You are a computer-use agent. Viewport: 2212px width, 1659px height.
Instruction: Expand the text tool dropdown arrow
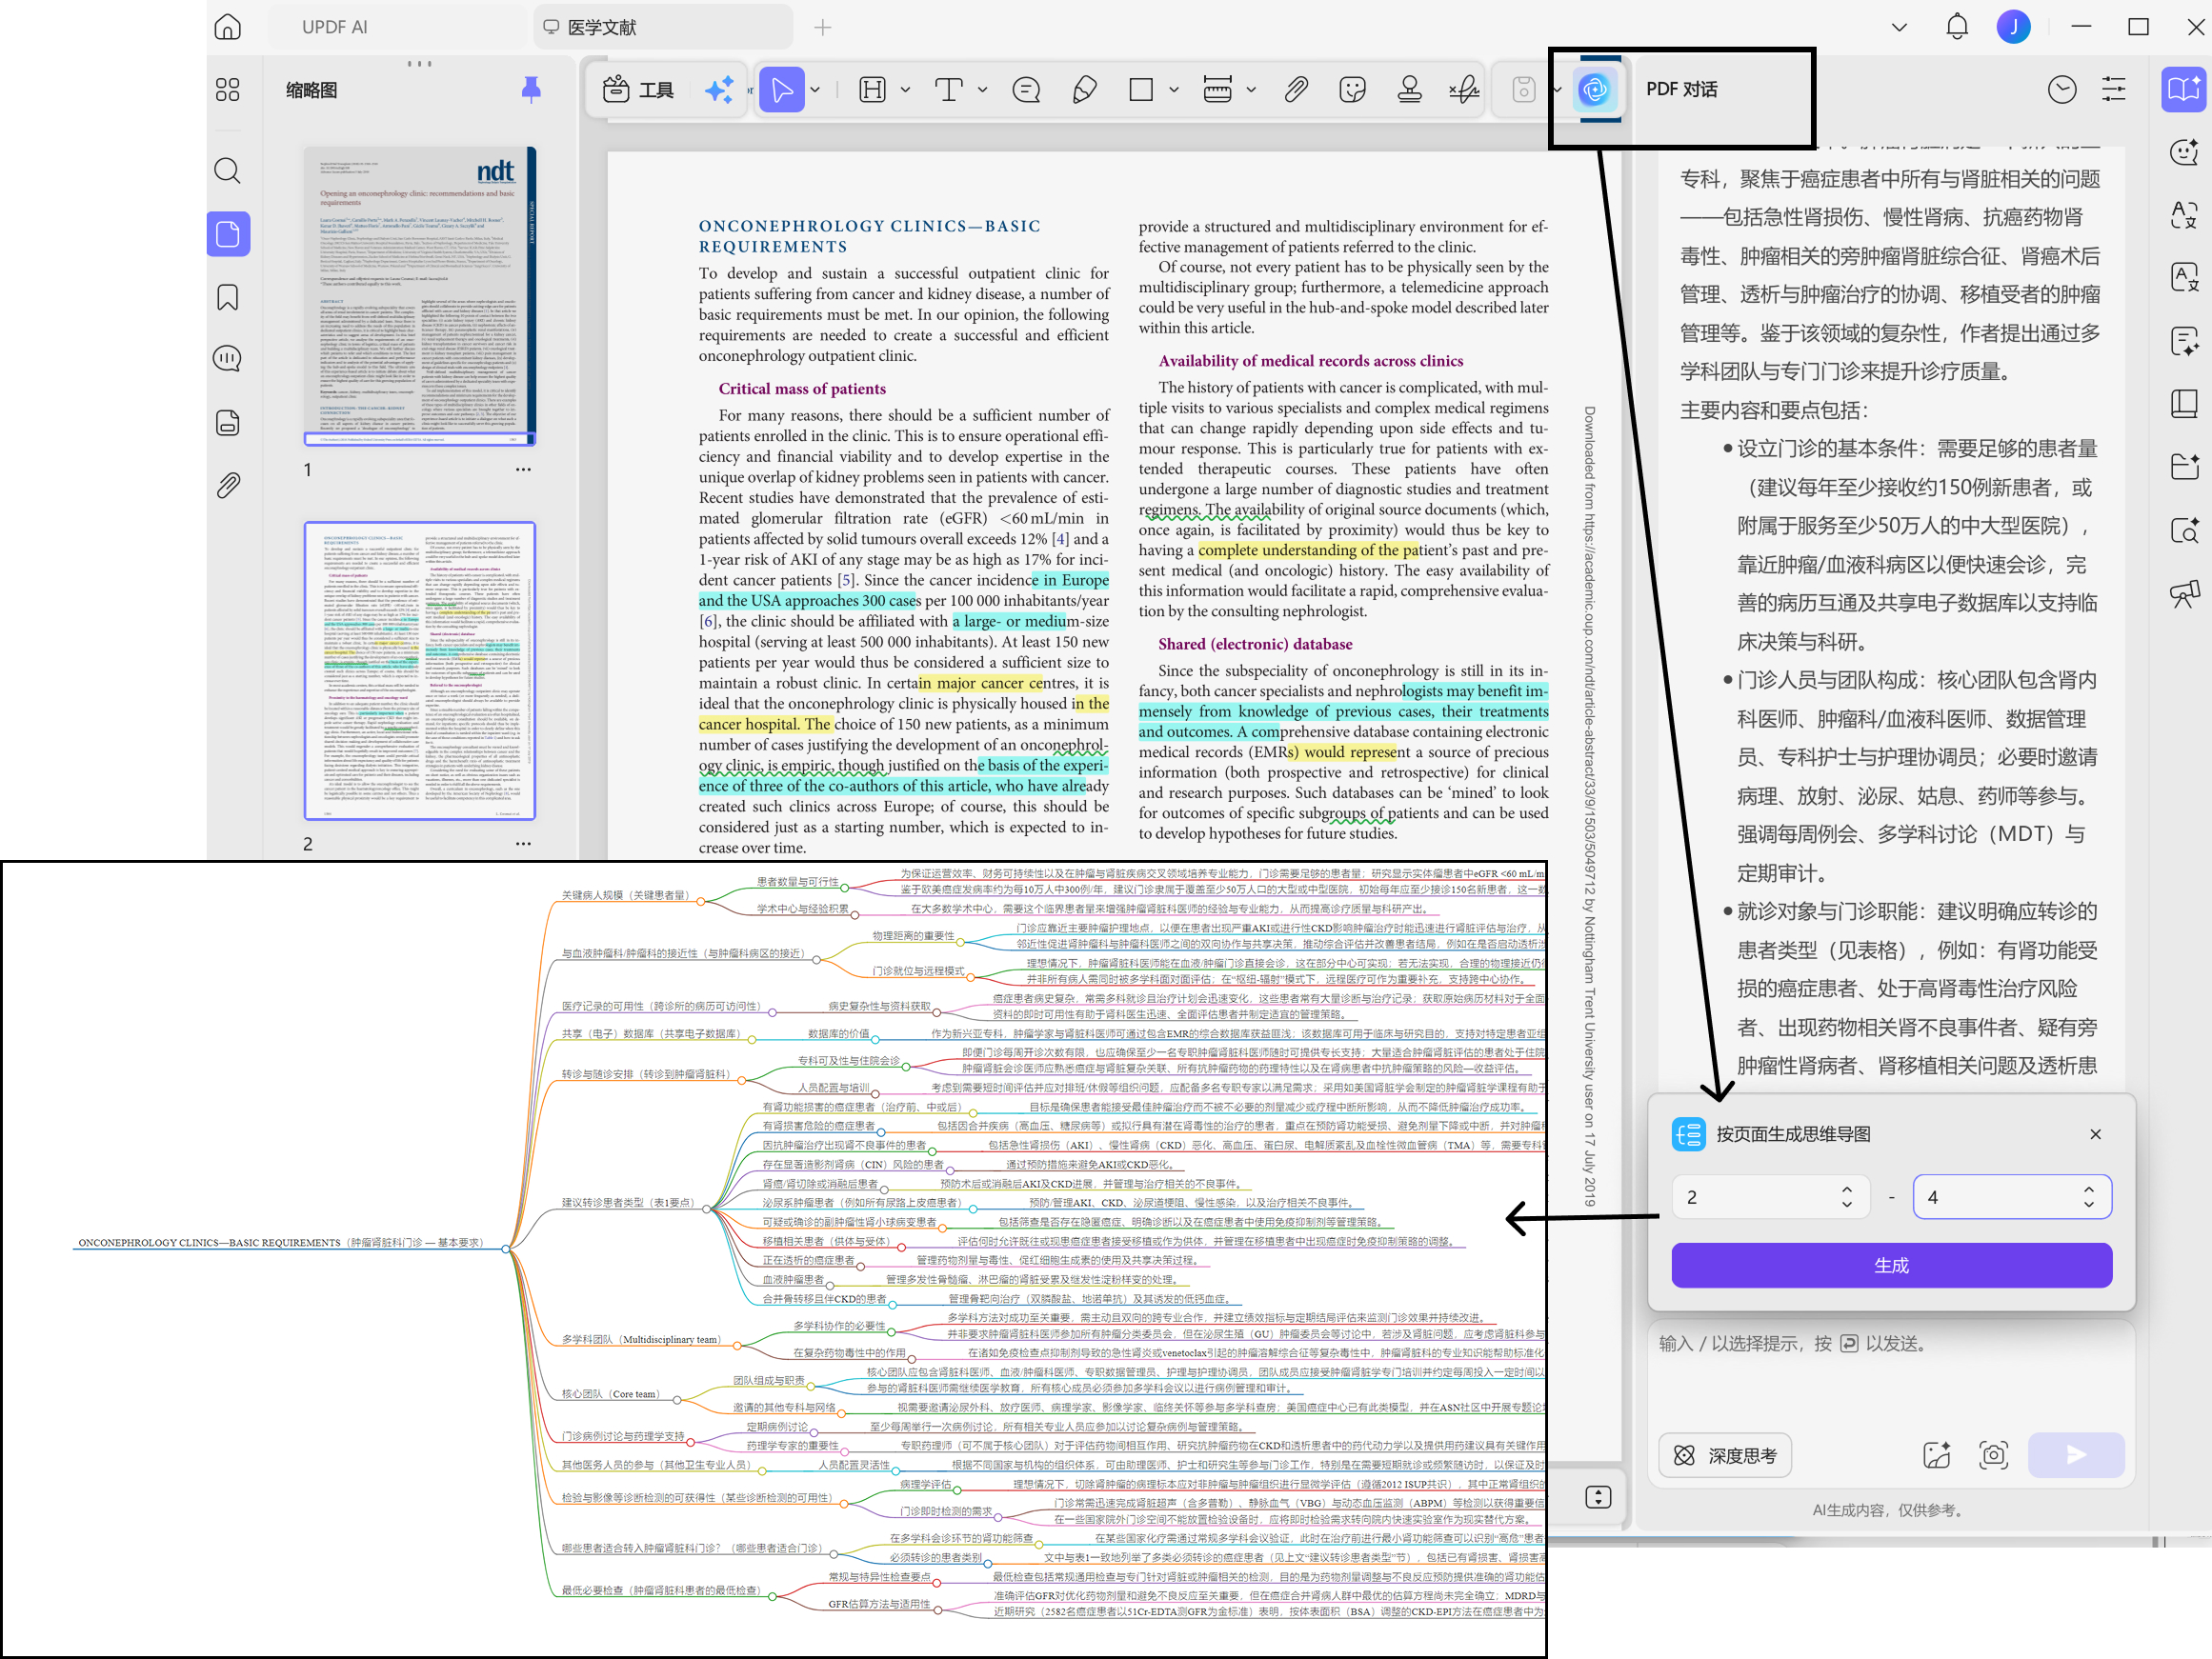(x=982, y=90)
